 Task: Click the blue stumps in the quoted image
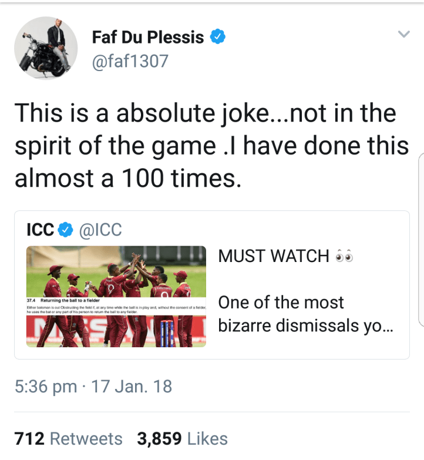point(166,334)
